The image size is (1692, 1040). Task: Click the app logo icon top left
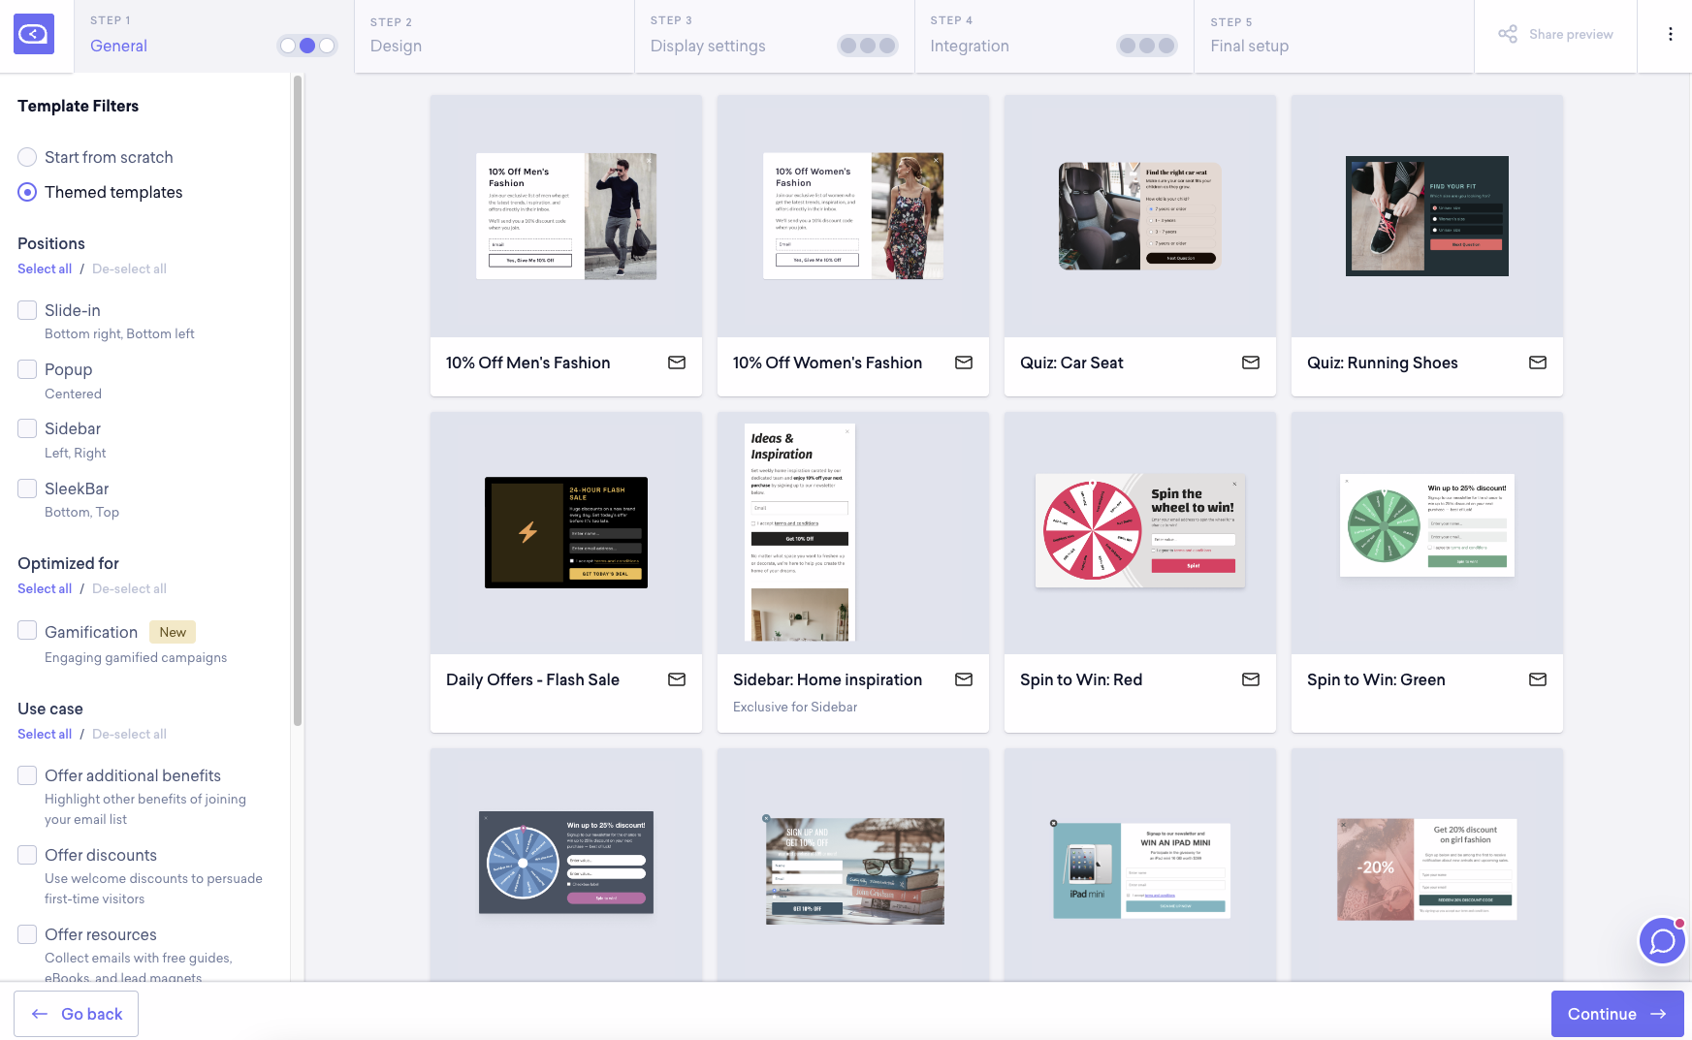point(34,34)
